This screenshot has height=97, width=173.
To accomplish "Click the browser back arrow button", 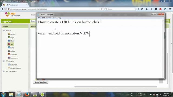I will tap(3, 9).
